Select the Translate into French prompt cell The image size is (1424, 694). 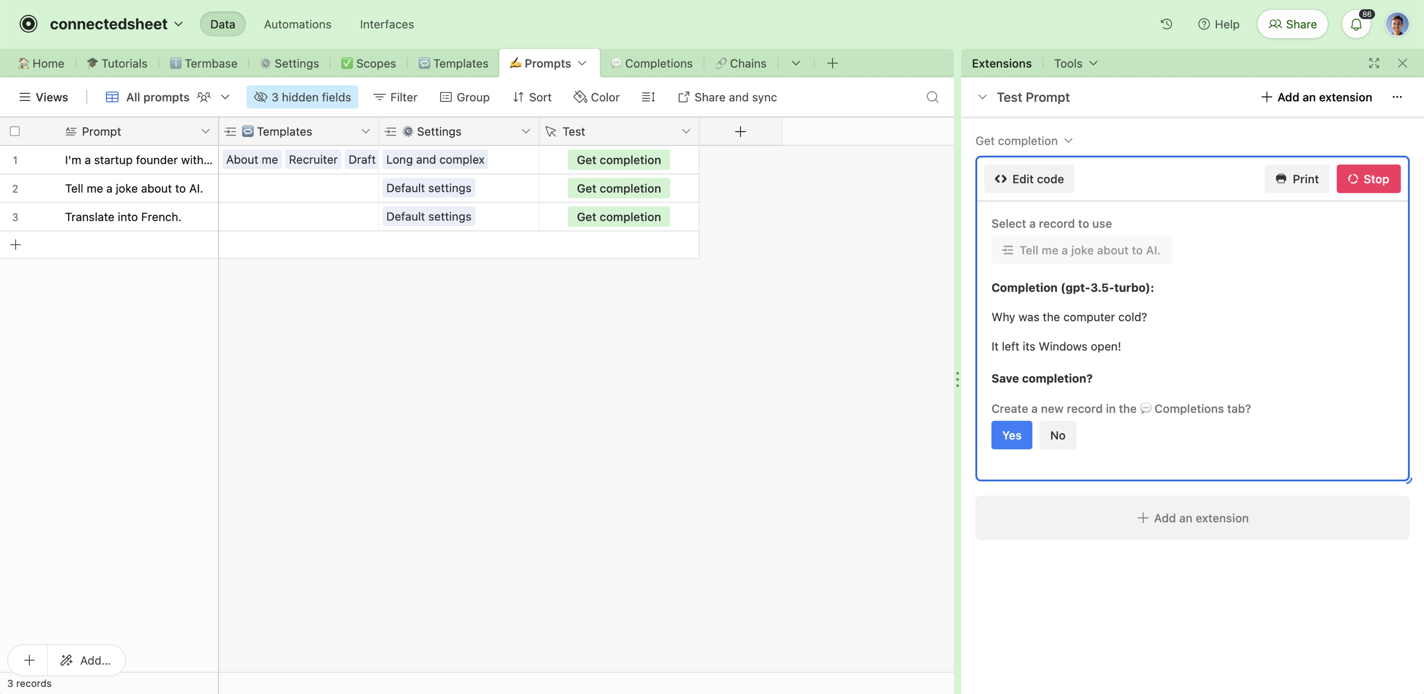(x=123, y=217)
